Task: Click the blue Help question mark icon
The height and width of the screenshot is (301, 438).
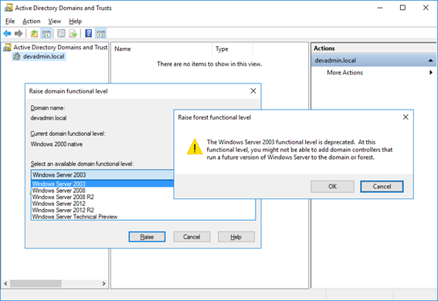Action: pyautogui.click(x=88, y=33)
